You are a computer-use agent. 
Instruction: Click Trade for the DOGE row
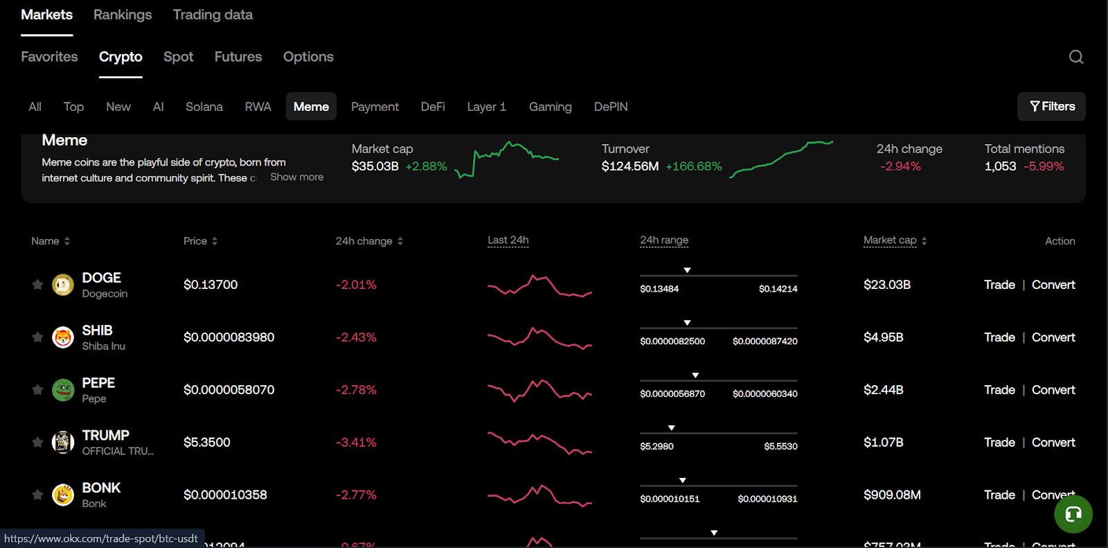tap(999, 285)
